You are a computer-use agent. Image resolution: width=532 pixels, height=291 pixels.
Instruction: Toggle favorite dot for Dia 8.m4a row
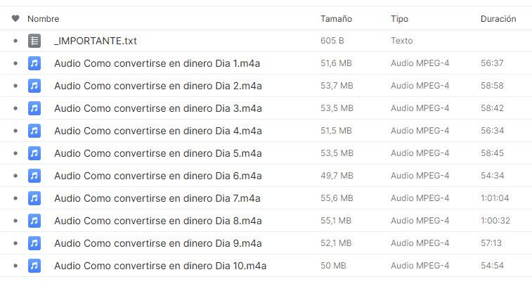[15, 221]
